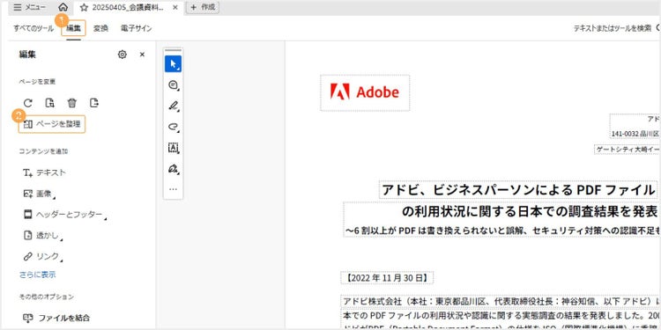Click the headline アドビ、ビジネスパーソンによる PDF ファイル
Screen dimensions: 661x330
[518, 190]
